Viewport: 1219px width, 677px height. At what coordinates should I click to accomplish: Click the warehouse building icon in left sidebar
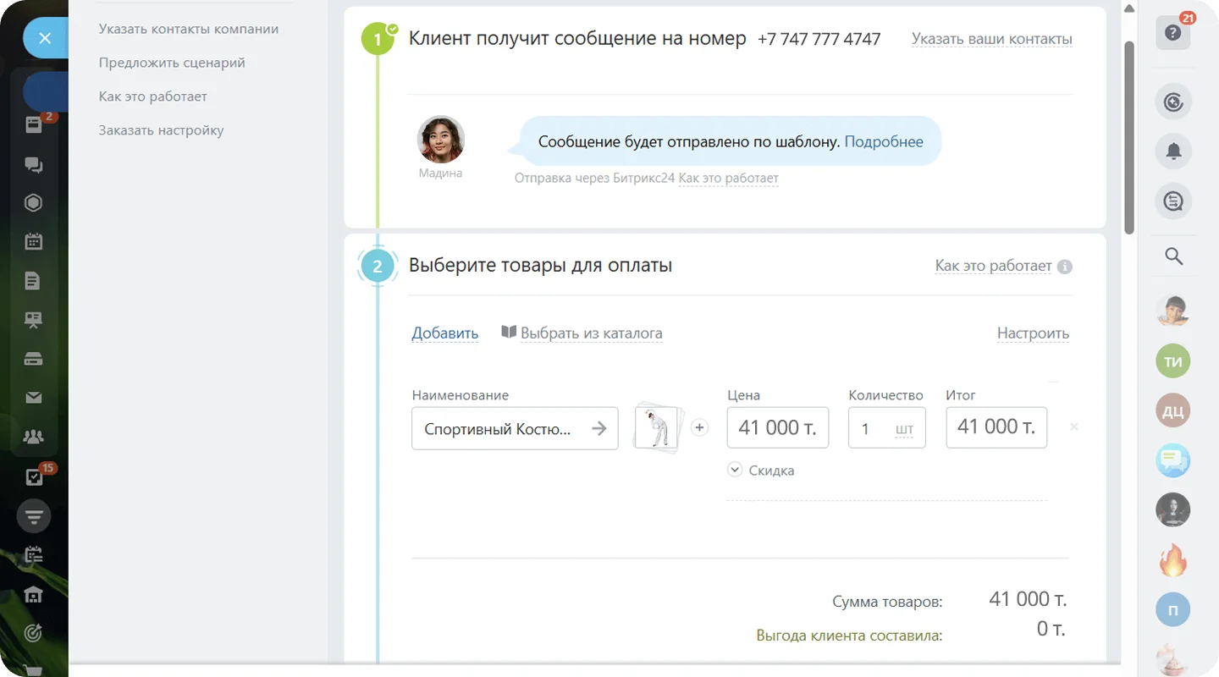(x=34, y=595)
